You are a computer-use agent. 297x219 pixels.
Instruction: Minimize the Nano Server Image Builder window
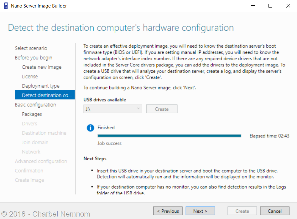[253, 6]
